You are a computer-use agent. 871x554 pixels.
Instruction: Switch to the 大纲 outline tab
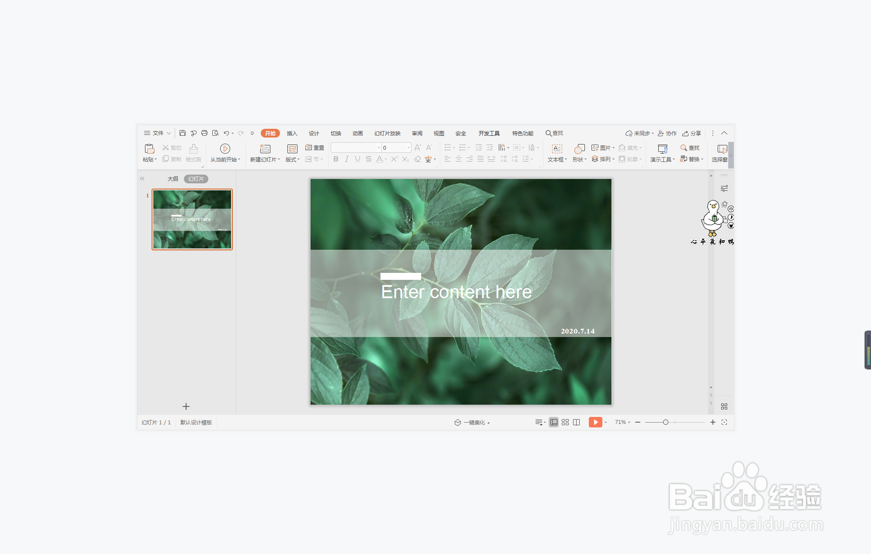pos(173,179)
